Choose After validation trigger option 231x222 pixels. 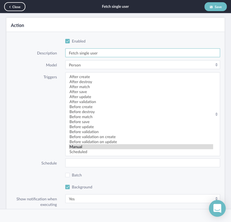click(83, 102)
